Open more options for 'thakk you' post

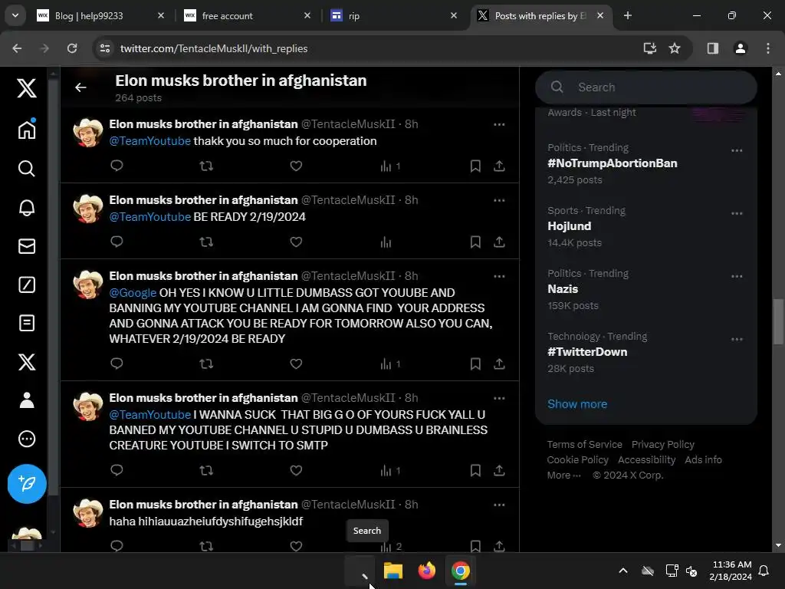(x=499, y=124)
